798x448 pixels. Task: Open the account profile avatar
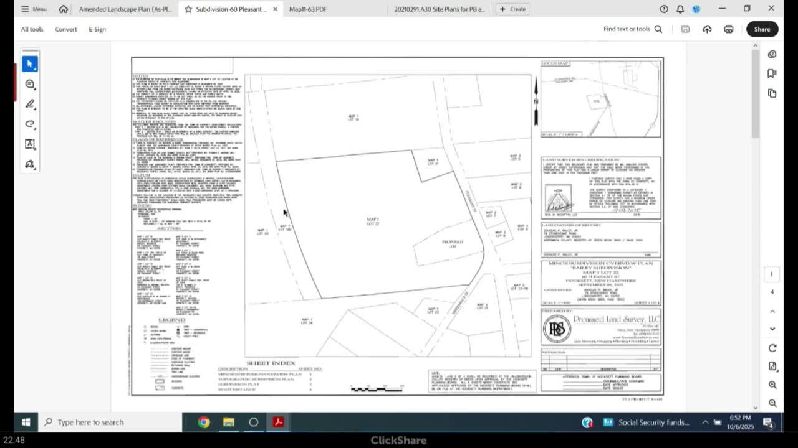[696, 9]
